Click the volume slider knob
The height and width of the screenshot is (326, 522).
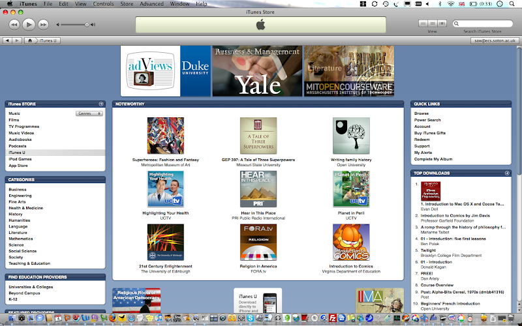(x=87, y=25)
